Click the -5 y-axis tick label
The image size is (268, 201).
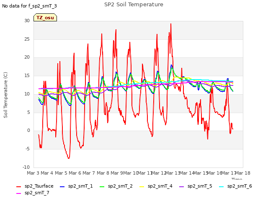click(27, 149)
